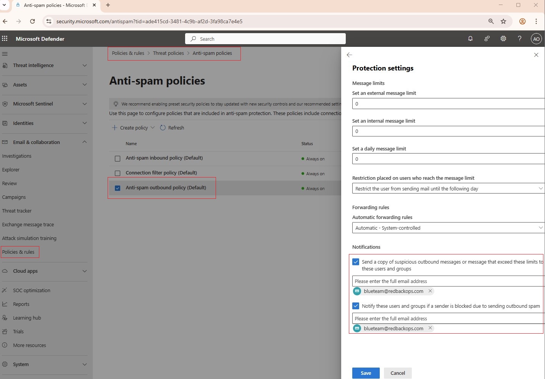Open the restriction on users dropdown

click(x=448, y=189)
